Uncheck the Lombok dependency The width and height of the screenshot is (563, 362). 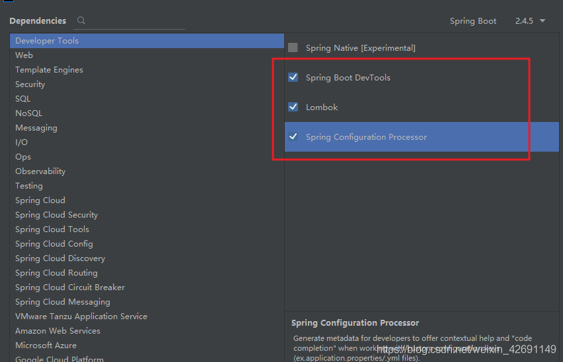pyautogui.click(x=293, y=107)
